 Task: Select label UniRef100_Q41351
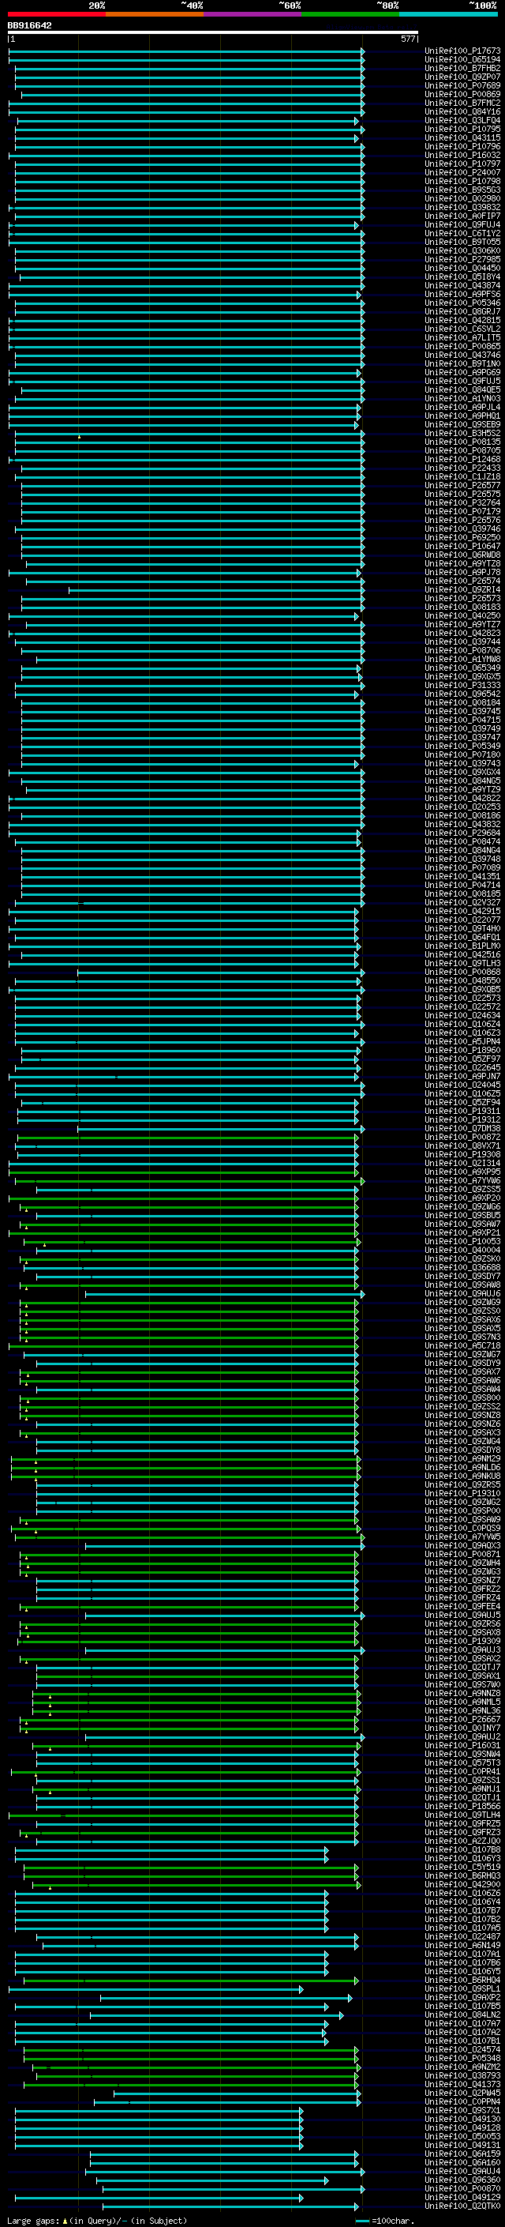click(x=462, y=877)
